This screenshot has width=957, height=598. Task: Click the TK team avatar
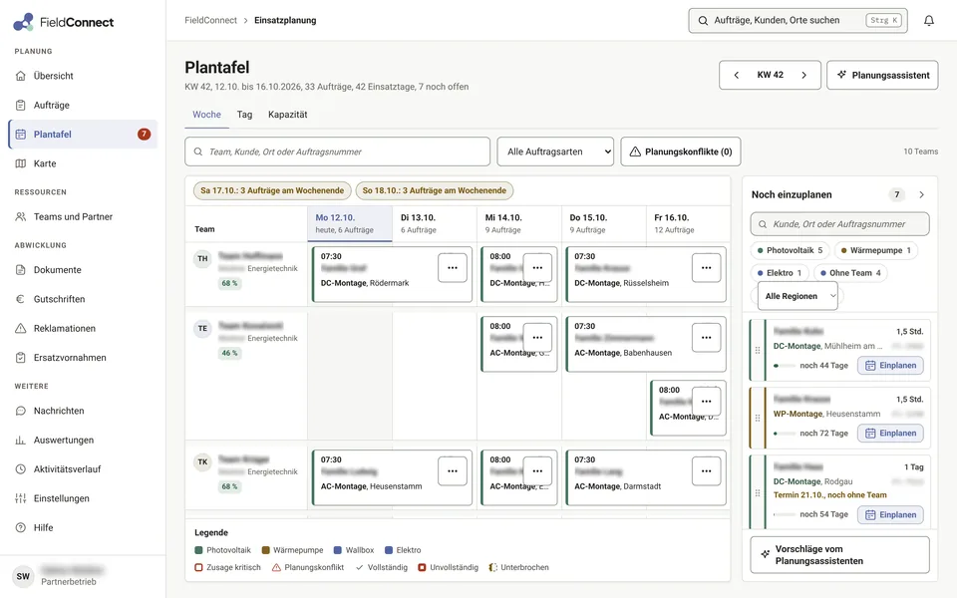tap(202, 461)
